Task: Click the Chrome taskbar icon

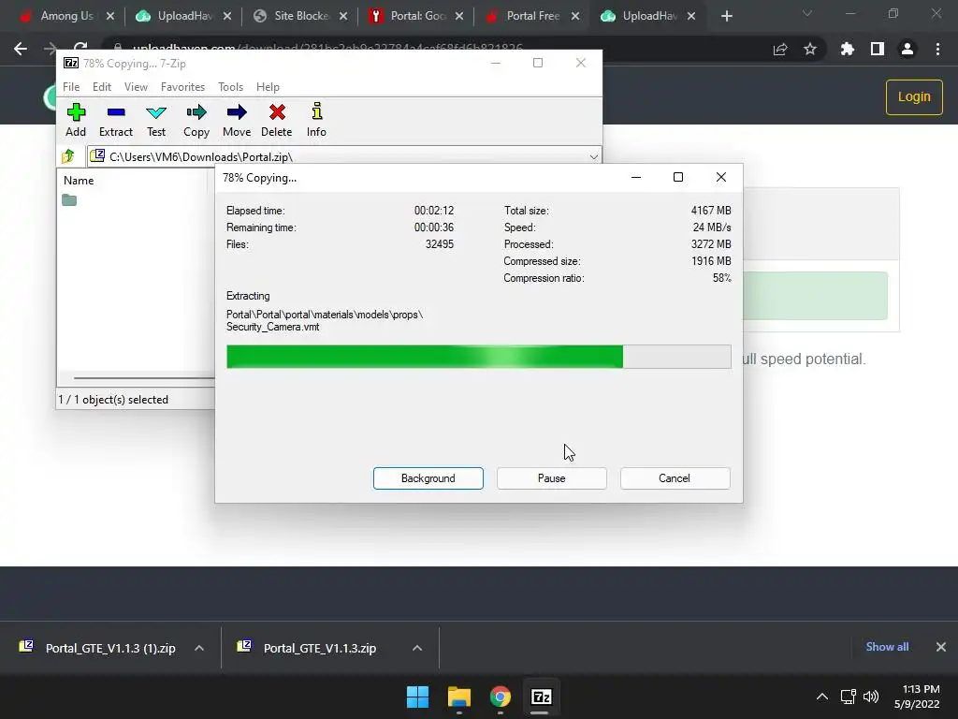Action: tap(501, 697)
